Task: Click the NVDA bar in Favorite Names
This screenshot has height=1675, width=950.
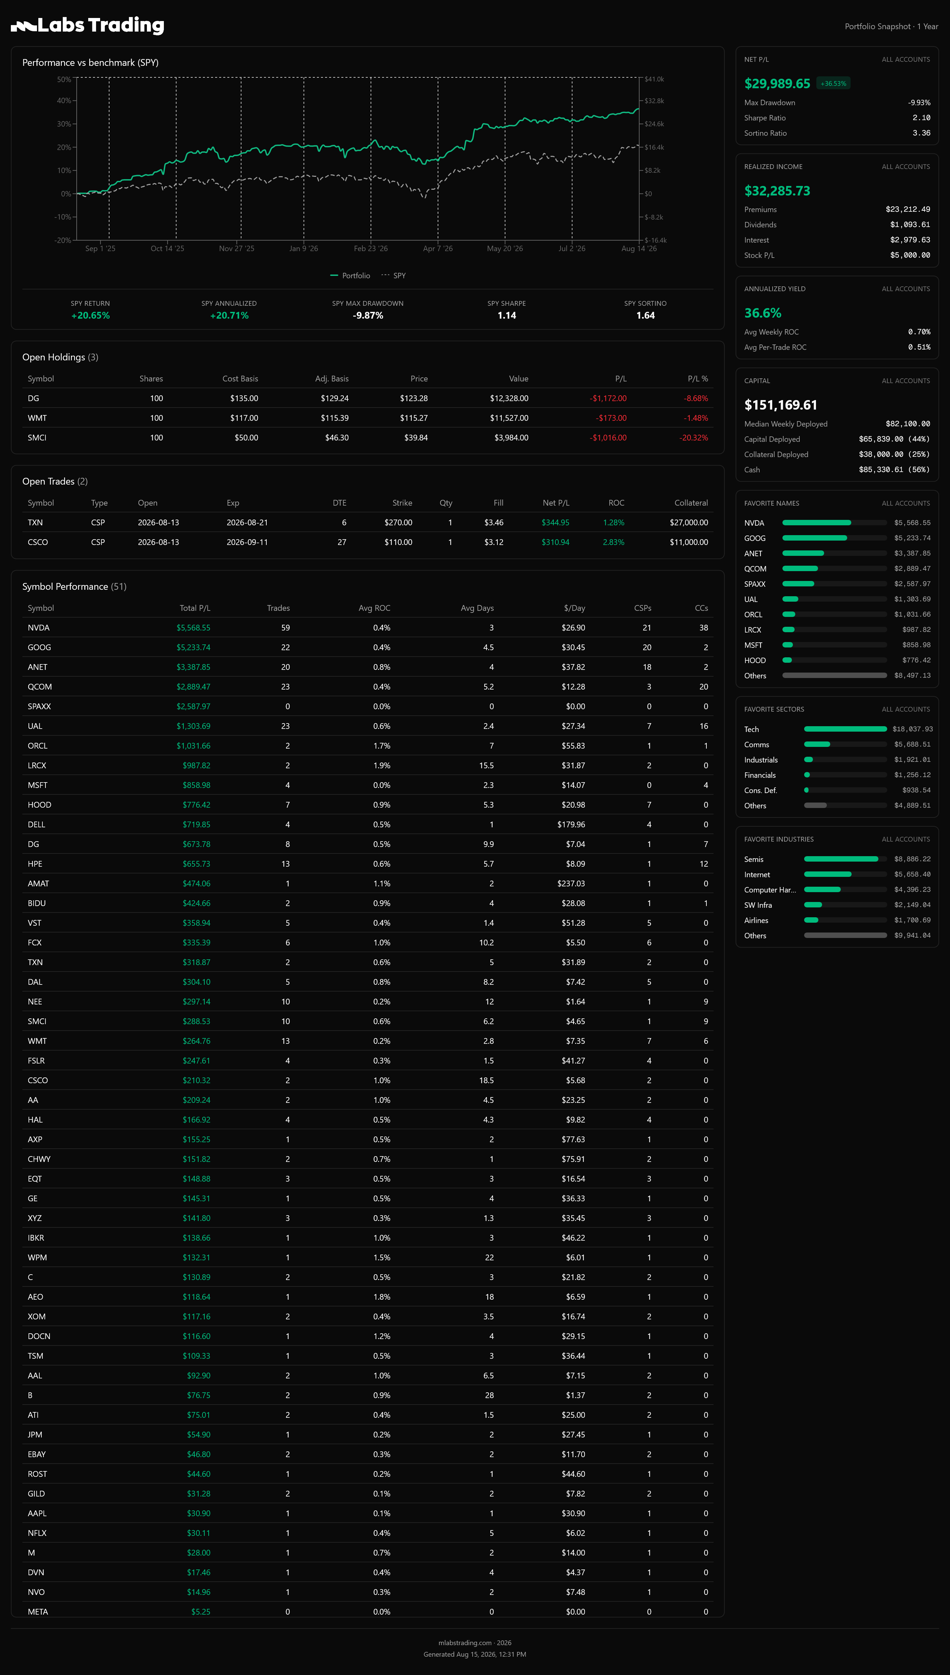Action: coord(835,523)
